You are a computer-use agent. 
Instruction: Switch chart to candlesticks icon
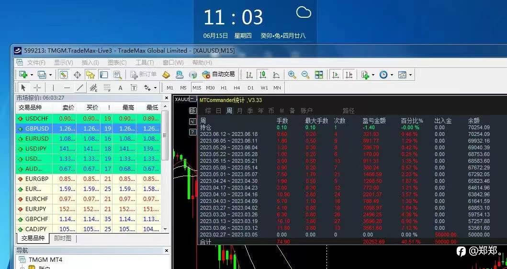262,75
